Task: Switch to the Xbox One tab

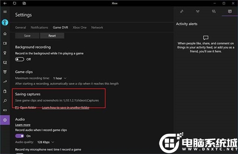Action: pyautogui.click(x=80, y=27)
